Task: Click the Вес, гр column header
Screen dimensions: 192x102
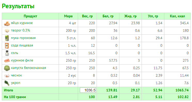Action: 87,16
